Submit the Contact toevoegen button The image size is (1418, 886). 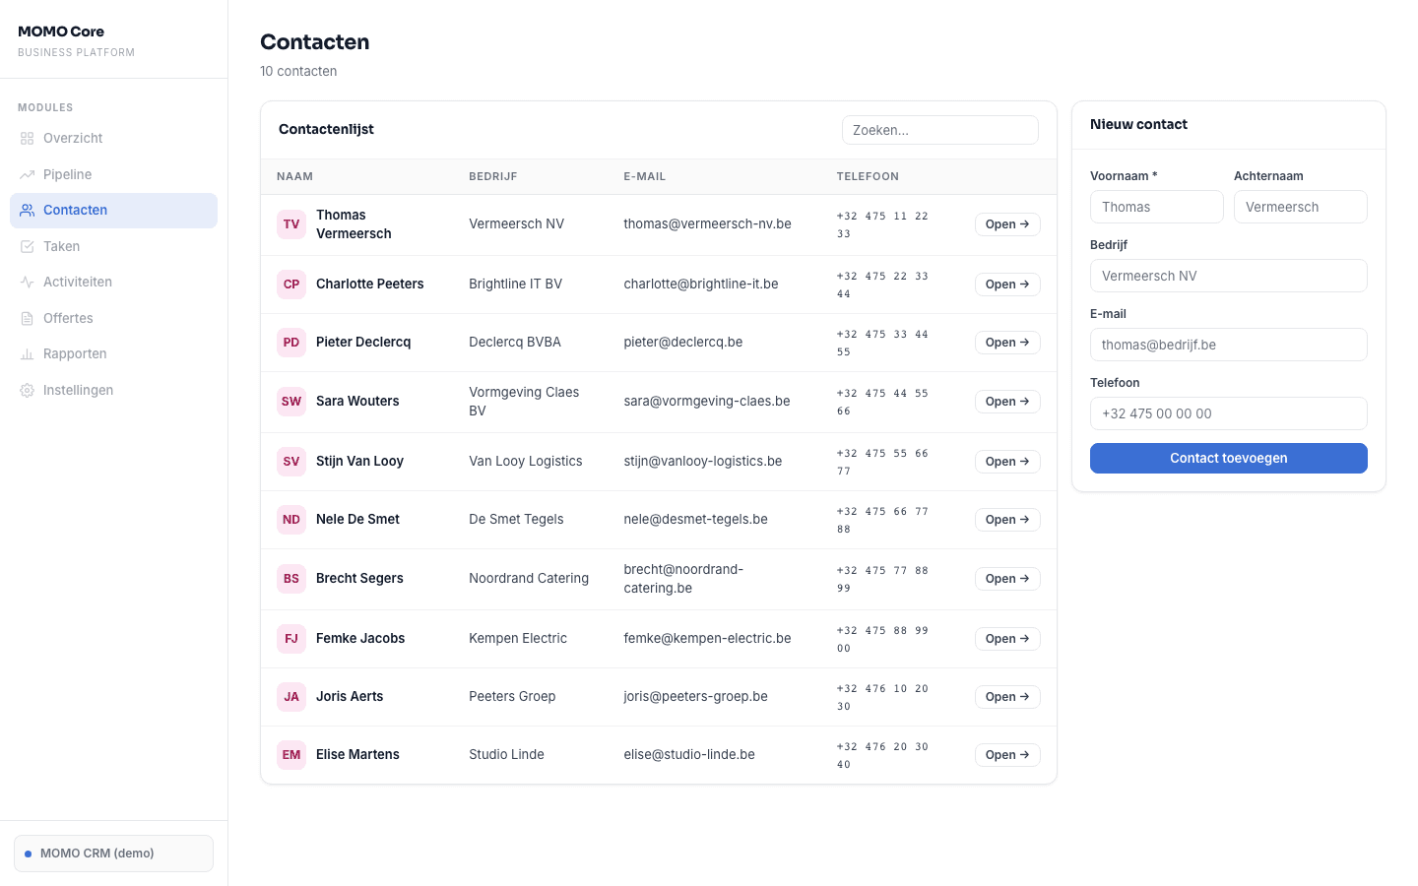[1228, 458]
